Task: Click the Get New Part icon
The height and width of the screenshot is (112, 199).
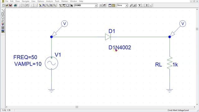Action: tap(71, 5)
